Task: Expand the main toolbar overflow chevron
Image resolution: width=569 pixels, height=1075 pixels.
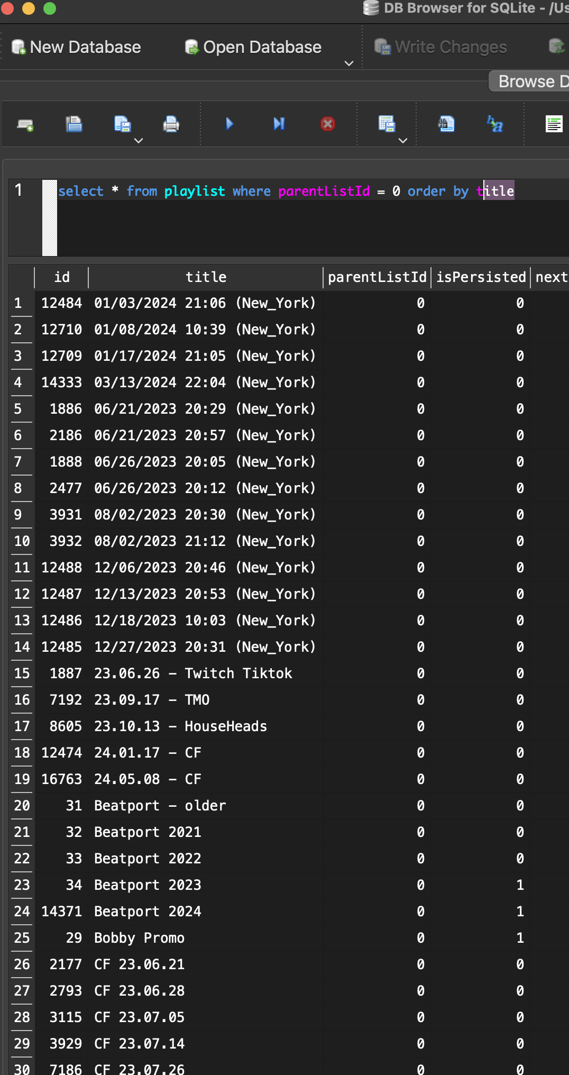Action: tap(349, 63)
